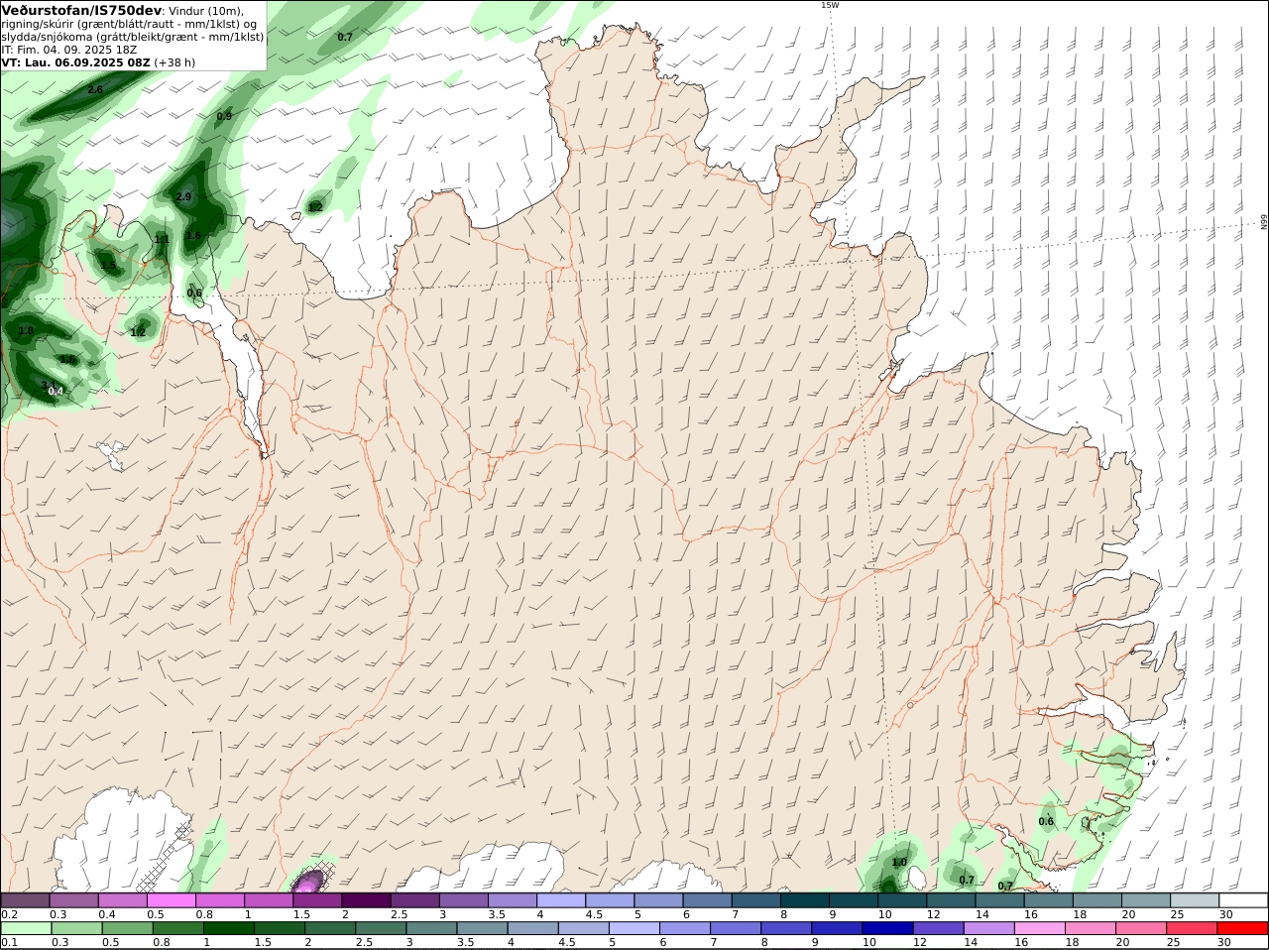Click the 3.1 precipitation value
This screenshot has width=1269, height=950.
pyautogui.click(x=49, y=384)
